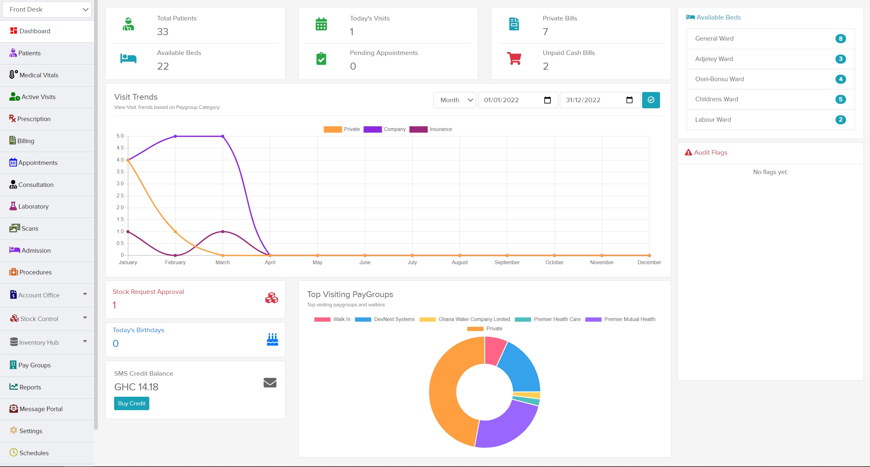Click the Procedures medical kit icon

tap(13, 272)
